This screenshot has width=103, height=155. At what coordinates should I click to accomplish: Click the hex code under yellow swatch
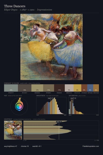(x=77, y=93)
